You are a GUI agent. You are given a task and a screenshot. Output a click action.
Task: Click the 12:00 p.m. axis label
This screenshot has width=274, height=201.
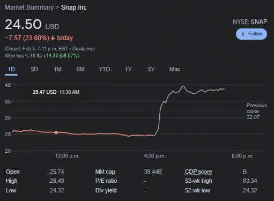67,156
